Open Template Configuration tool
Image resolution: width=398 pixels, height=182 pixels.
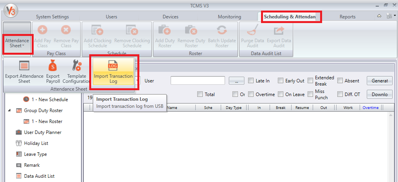(77, 72)
